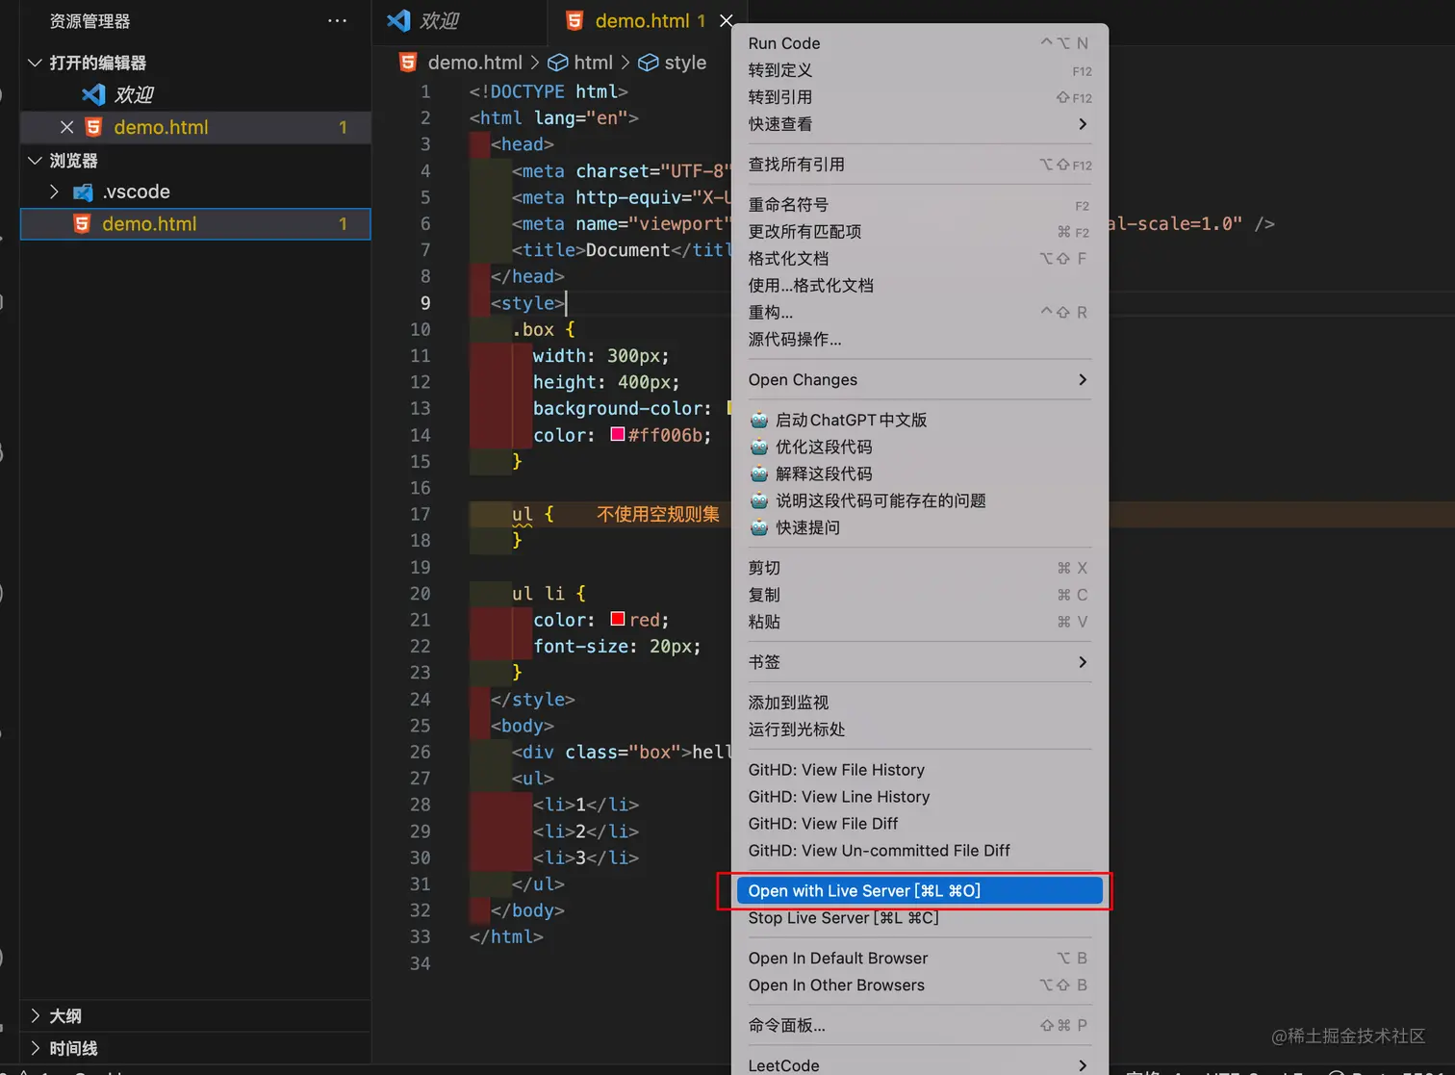Click the robot icon next to 快速提问
1455x1075 pixels.
759,527
